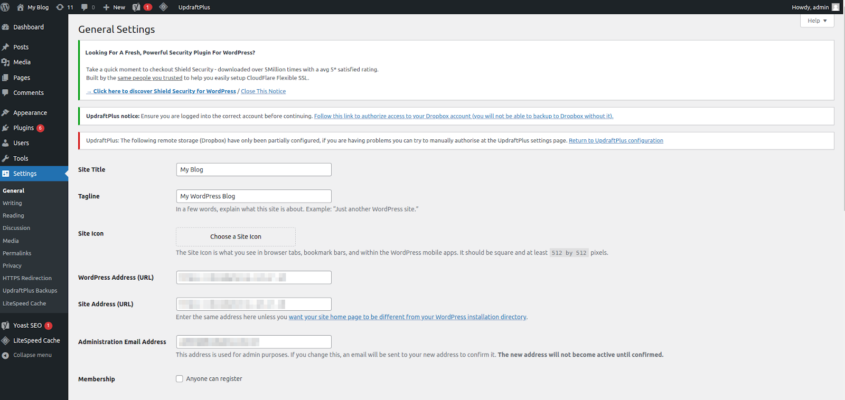
Task: Click Choose a Site Icon button
Action: (236, 237)
